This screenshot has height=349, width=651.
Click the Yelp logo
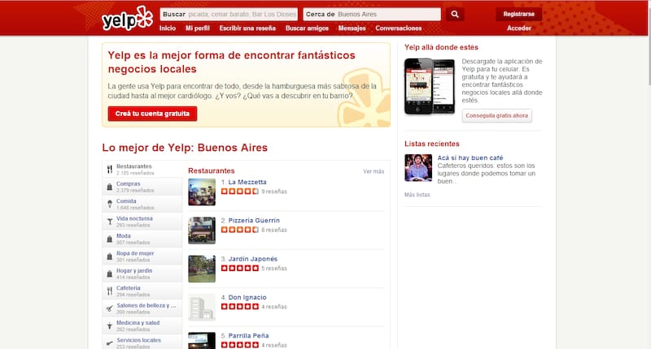126,19
